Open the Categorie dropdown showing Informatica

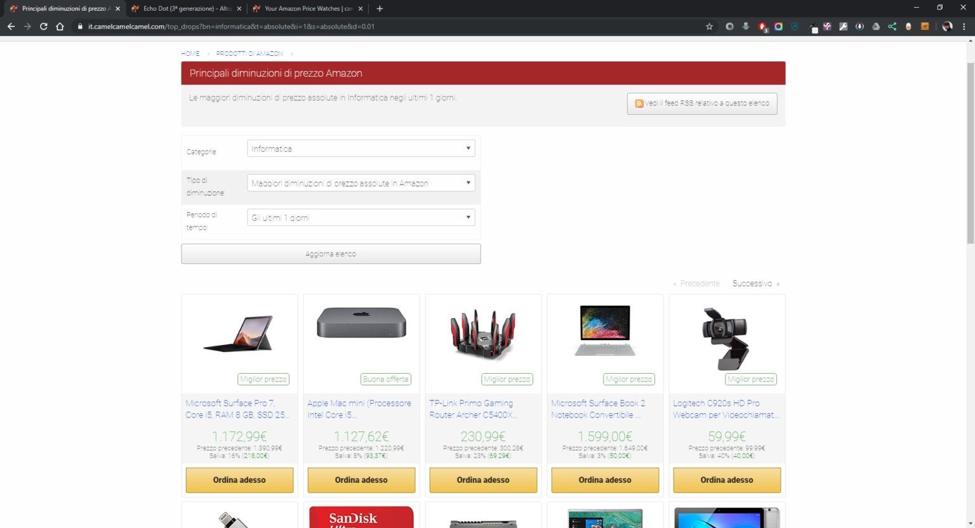361,148
